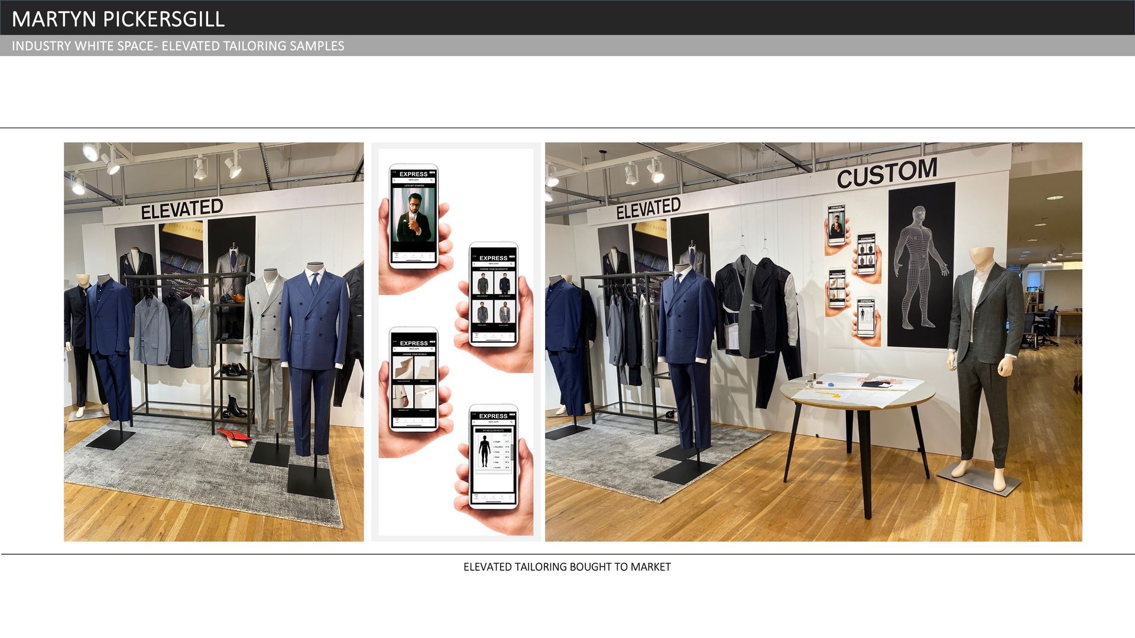Click the CUSTOM sign in right photo
This screenshot has height=638, width=1135.
pos(887,172)
